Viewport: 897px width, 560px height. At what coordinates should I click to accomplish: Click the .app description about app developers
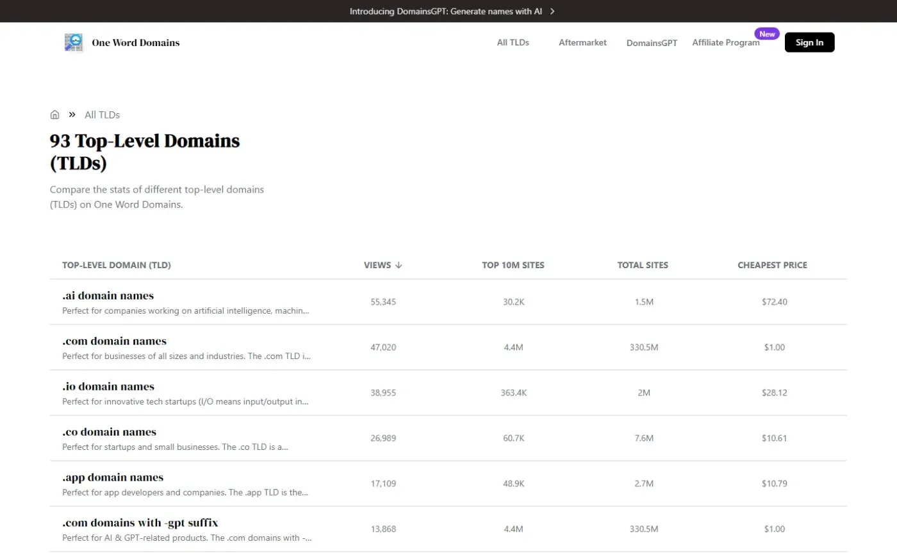click(x=185, y=493)
